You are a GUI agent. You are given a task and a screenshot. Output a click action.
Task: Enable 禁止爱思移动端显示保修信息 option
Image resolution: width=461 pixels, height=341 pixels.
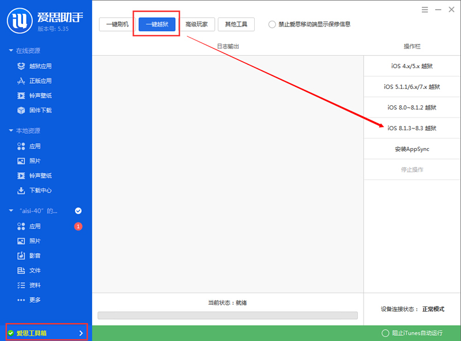click(271, 24)
